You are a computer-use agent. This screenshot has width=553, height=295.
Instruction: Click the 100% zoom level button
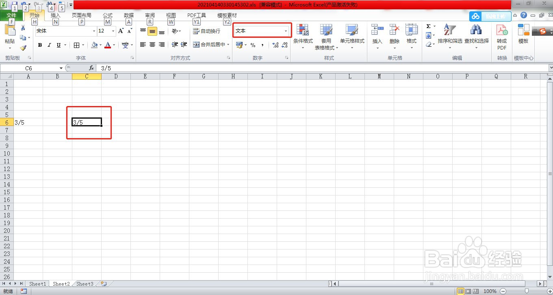[490, 291]
